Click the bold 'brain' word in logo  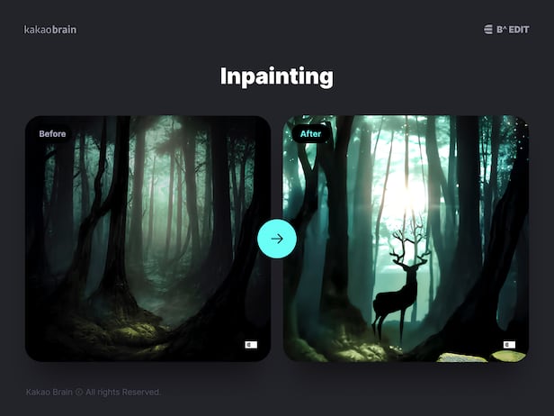(x=62, y=30)
